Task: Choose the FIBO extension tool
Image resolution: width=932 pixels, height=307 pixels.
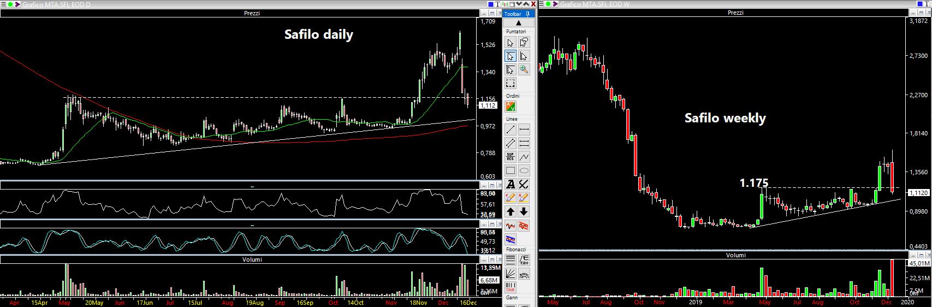Action: tap(524, 260)
